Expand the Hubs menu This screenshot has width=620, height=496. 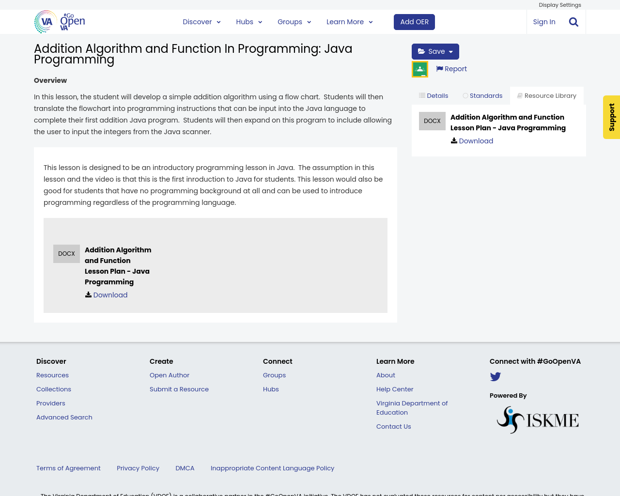249,22
